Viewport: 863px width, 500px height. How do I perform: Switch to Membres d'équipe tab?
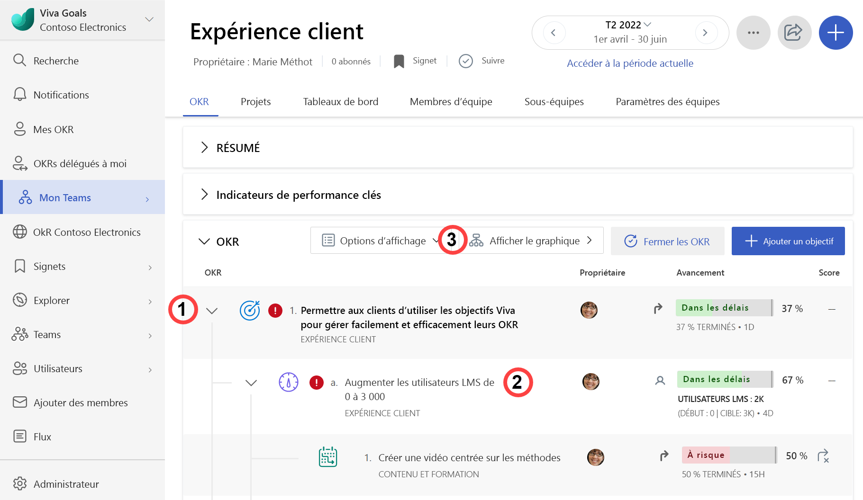point(451,102)
